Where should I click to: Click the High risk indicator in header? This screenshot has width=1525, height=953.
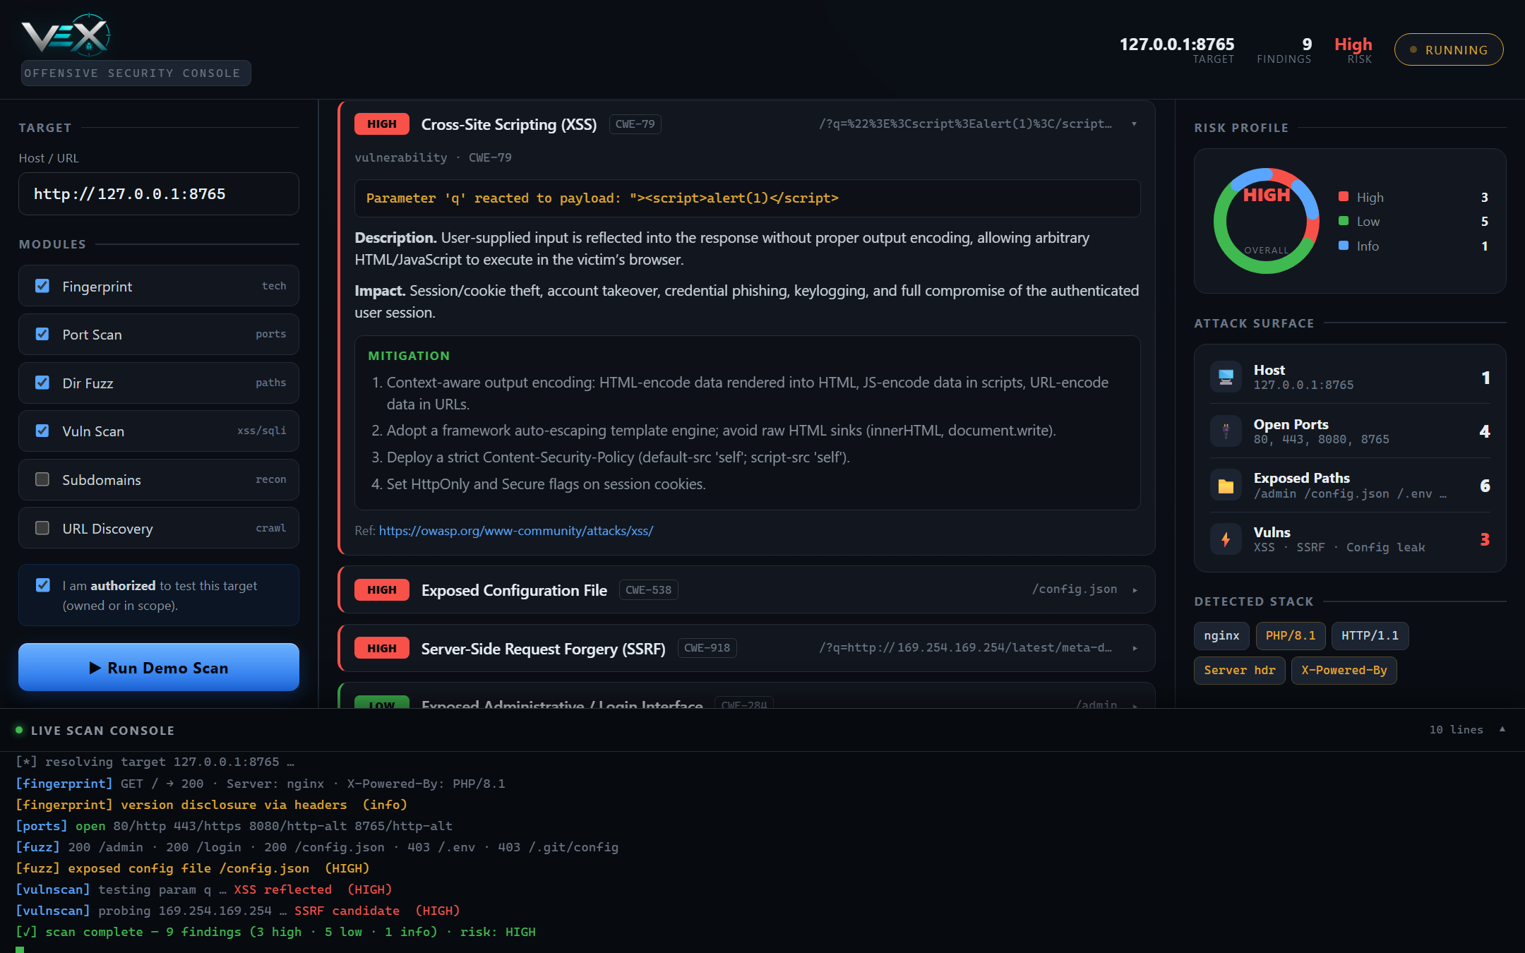1353,49
